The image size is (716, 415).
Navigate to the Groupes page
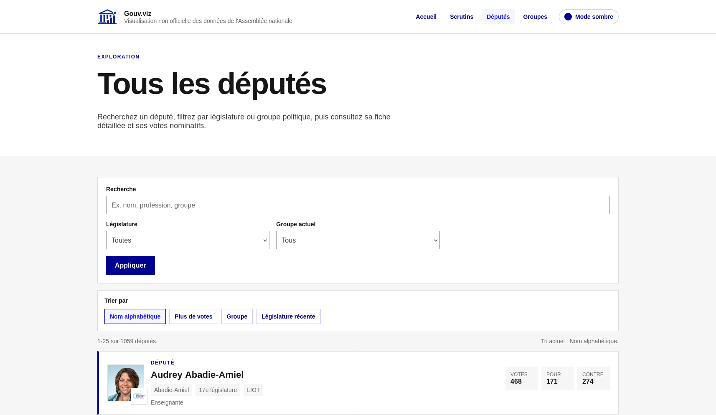tap(535, 17)
